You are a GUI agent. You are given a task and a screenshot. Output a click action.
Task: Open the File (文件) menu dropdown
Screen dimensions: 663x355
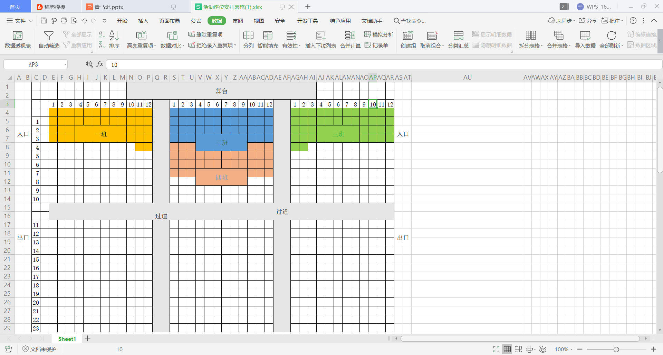[x=20, y=21]
